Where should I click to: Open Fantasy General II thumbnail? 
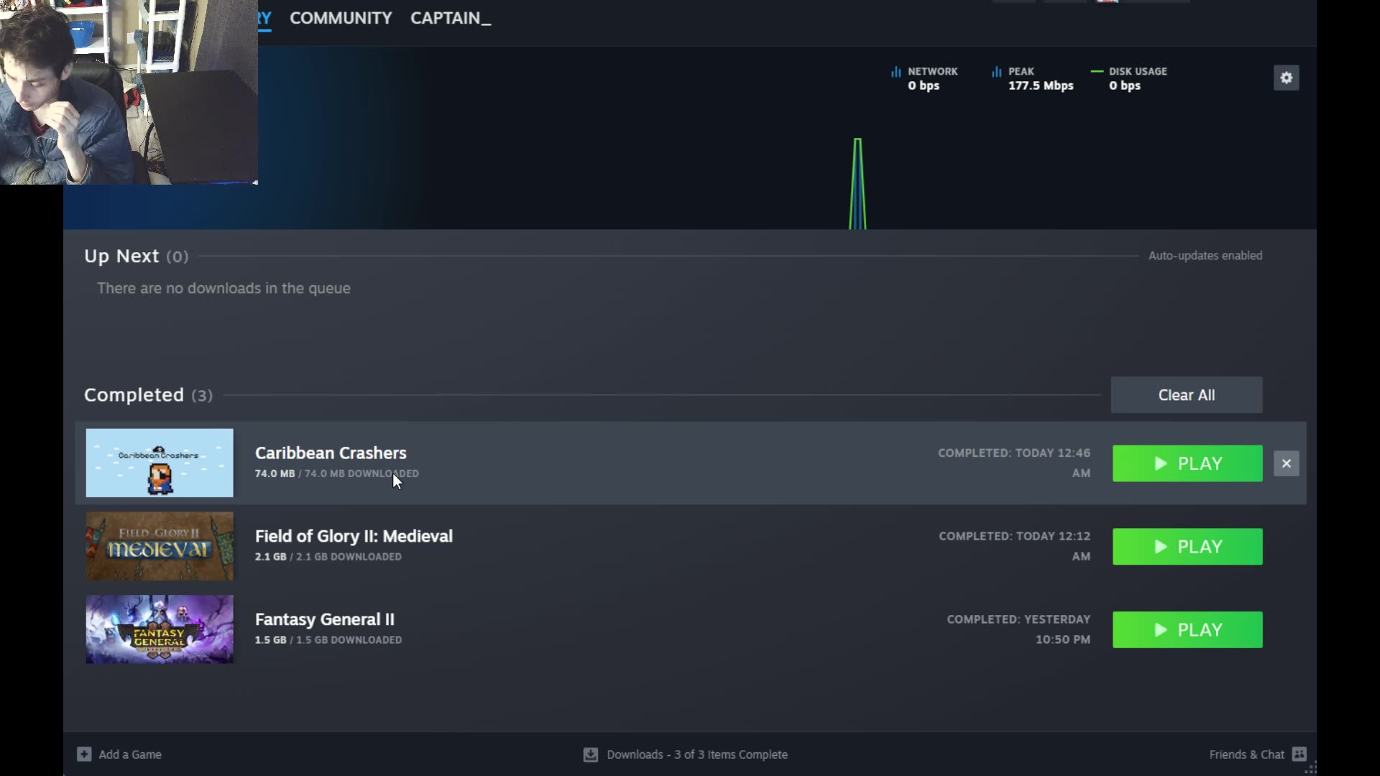coord(160,629)
